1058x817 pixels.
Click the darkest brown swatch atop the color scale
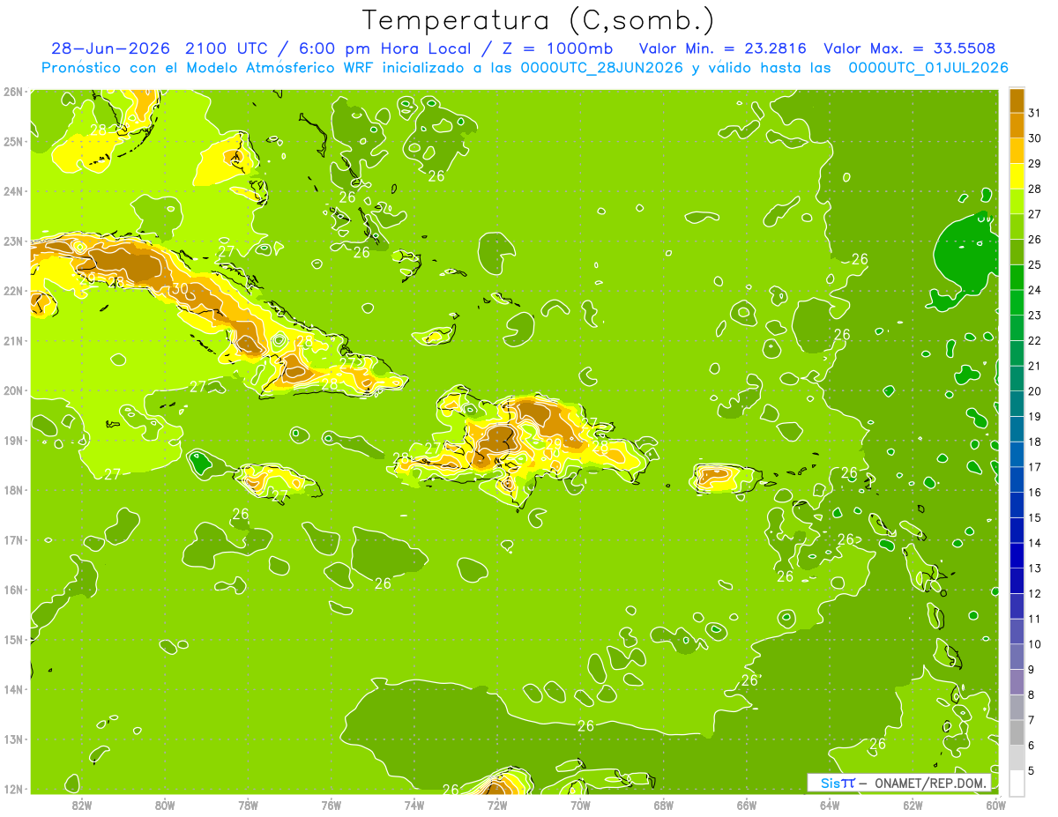click(1017, 100)
